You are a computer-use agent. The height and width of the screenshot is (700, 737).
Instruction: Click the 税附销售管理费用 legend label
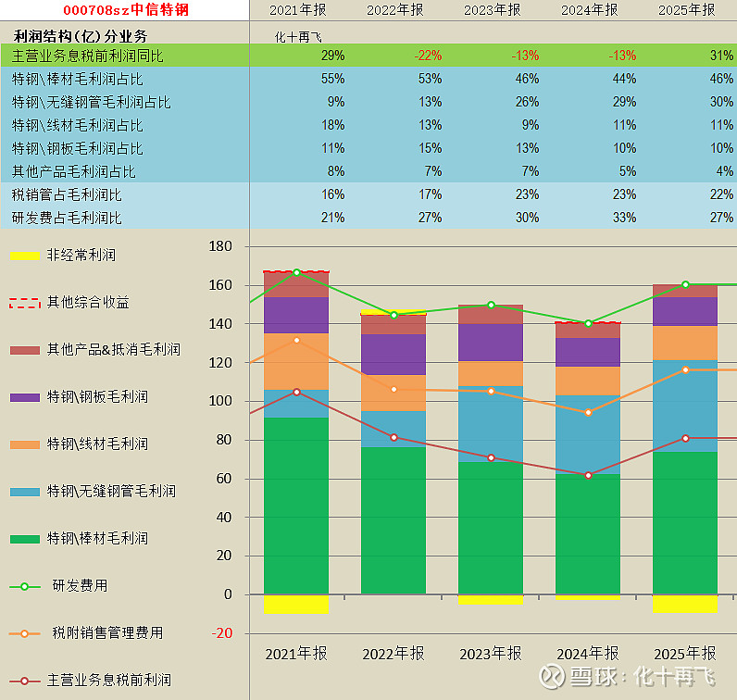coord(107,632)
